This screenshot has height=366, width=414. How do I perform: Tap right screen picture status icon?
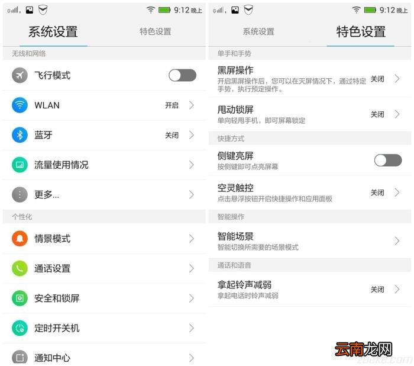235,10
